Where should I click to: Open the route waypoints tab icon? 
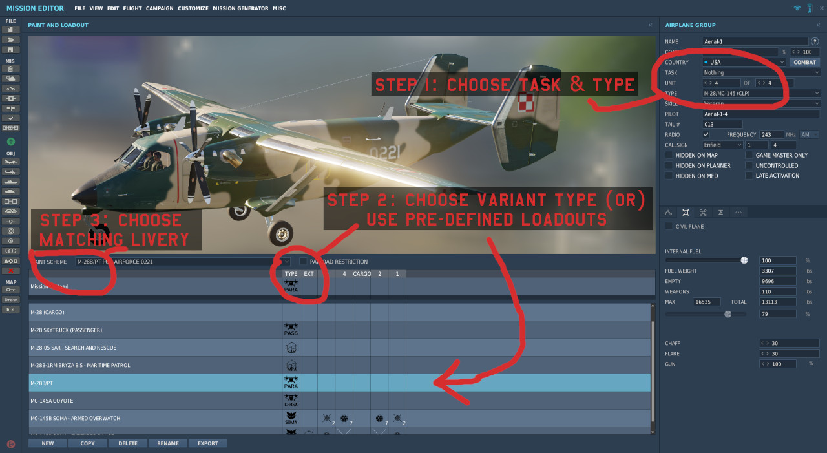pyautogui.click(x=668, y=212)
